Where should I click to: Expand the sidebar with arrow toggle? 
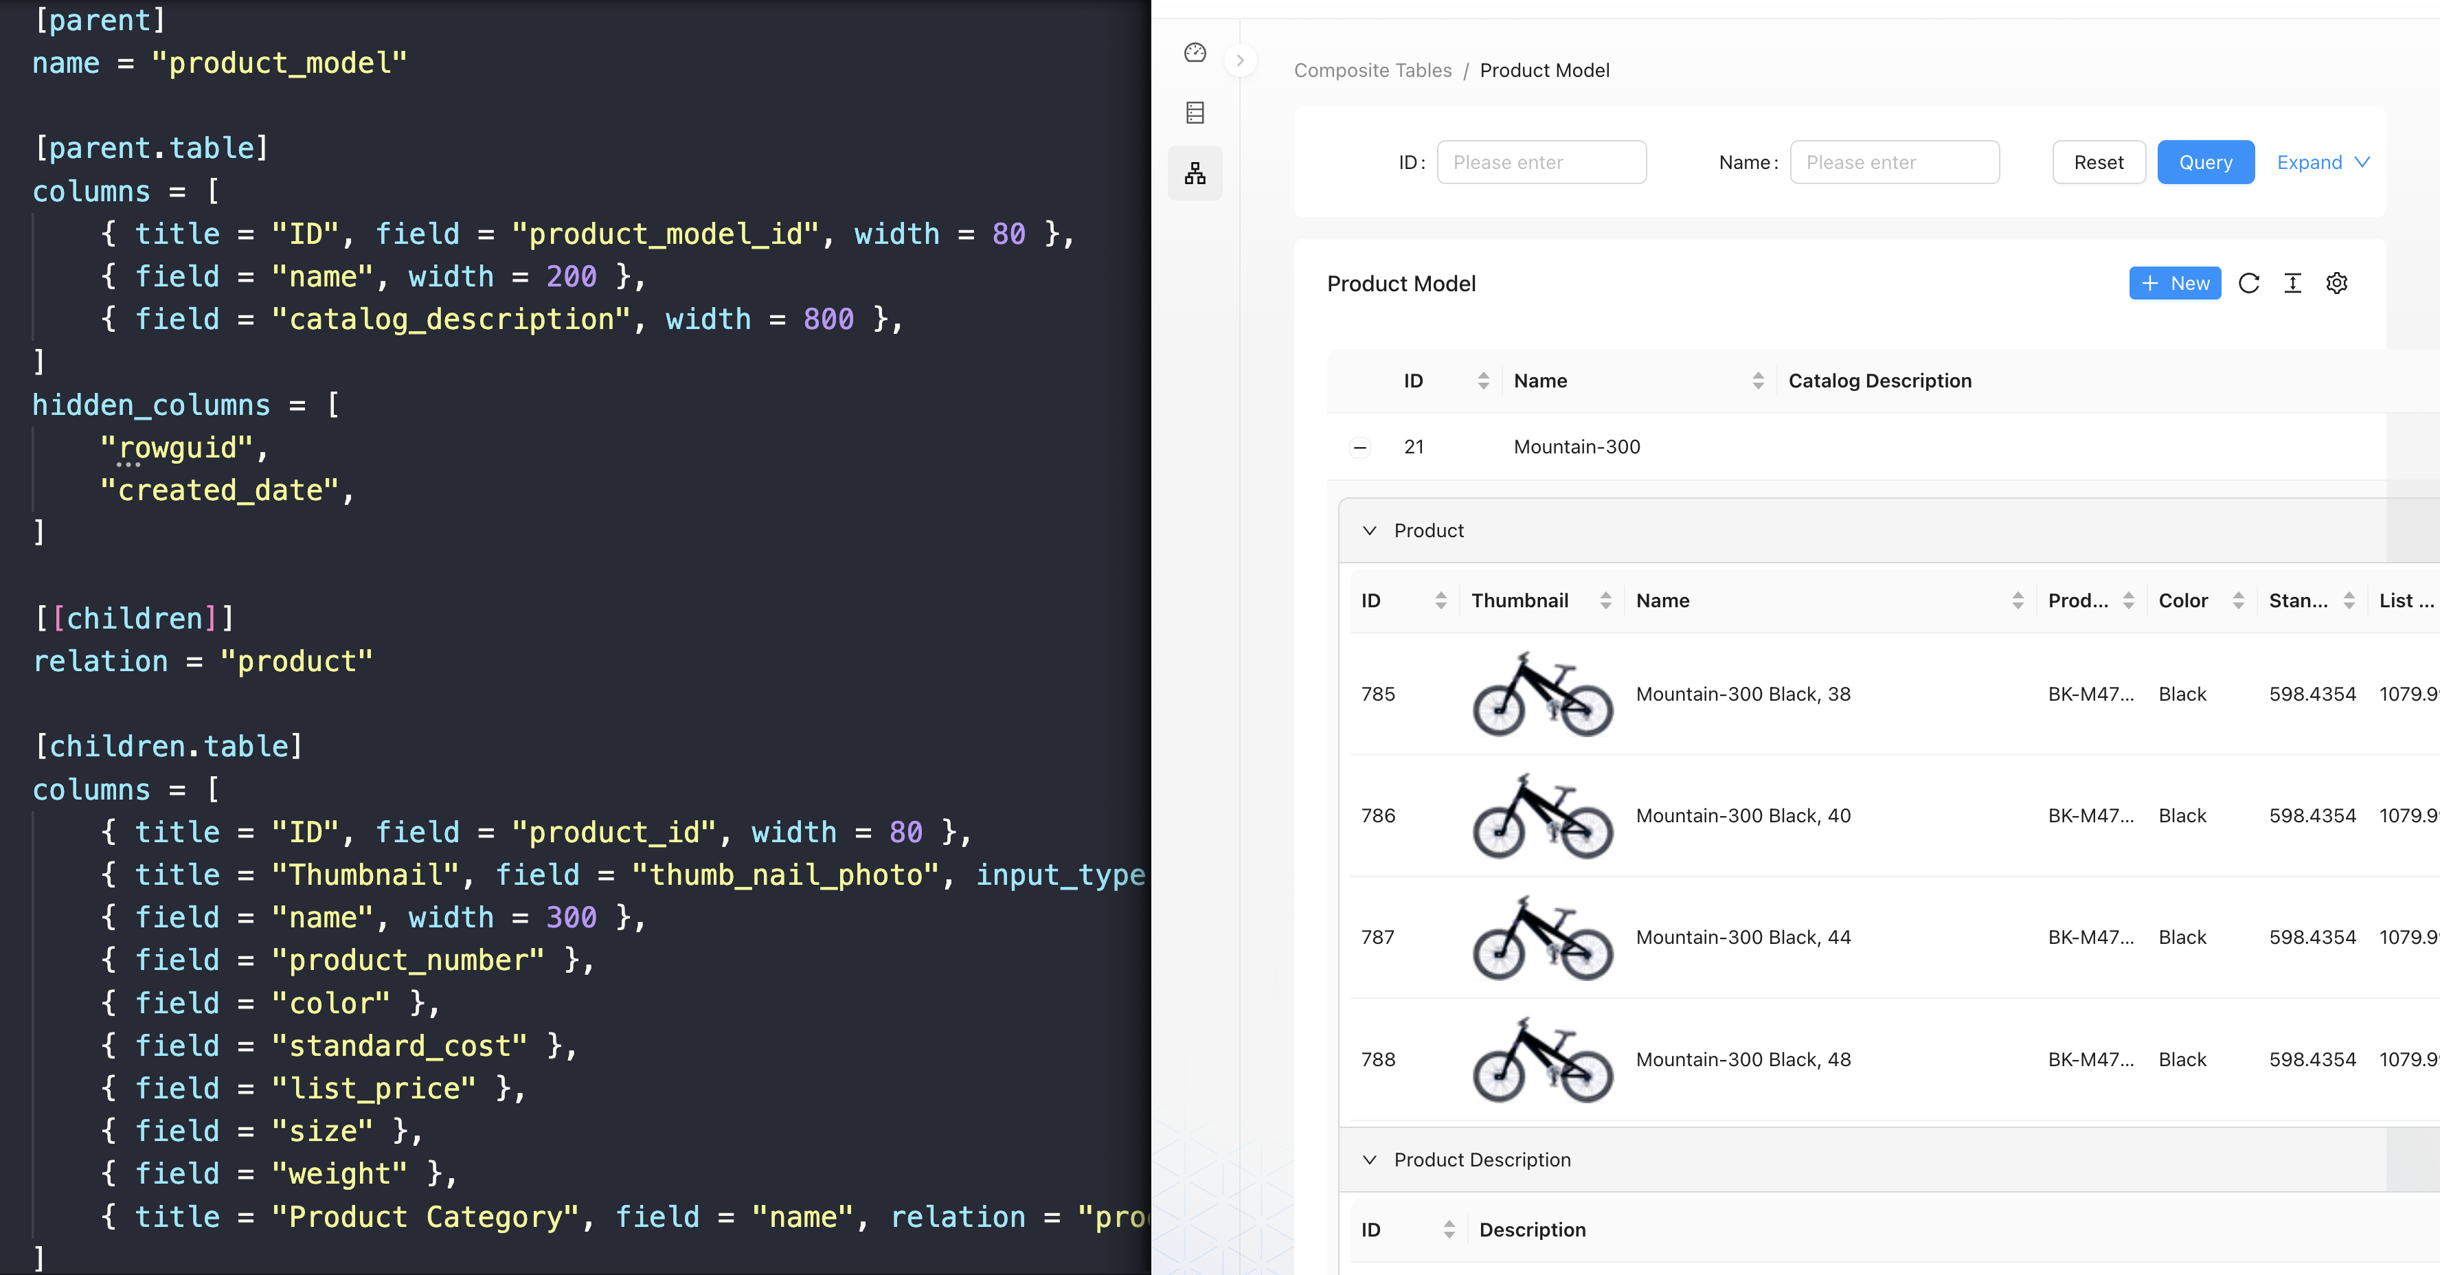click(1240, 60)
